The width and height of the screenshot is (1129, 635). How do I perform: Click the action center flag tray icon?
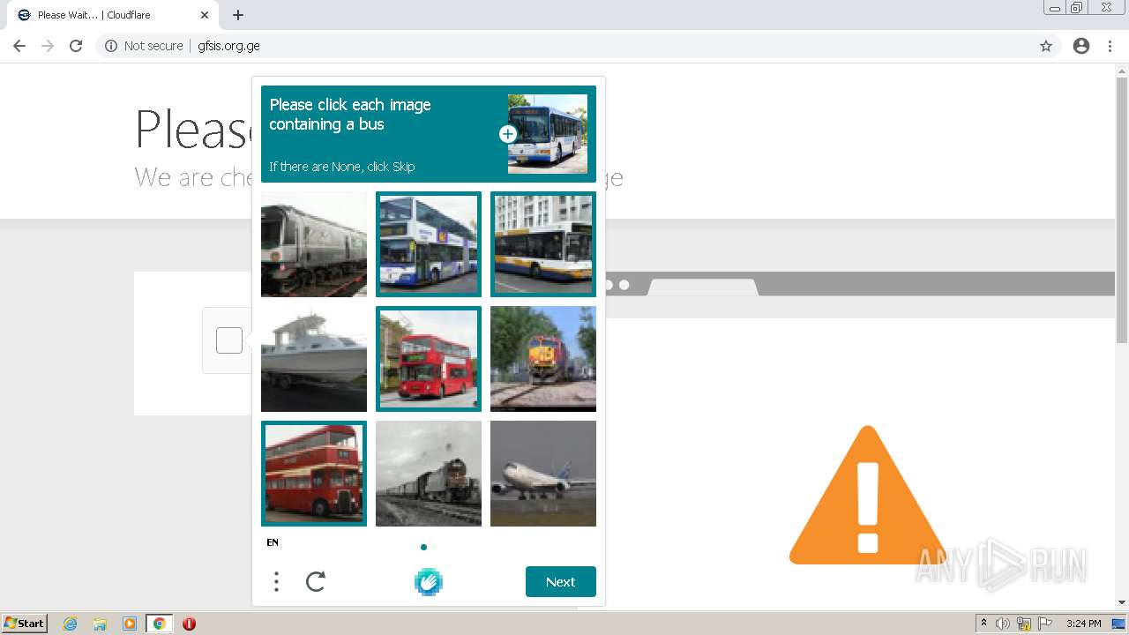click(1045, 624)
